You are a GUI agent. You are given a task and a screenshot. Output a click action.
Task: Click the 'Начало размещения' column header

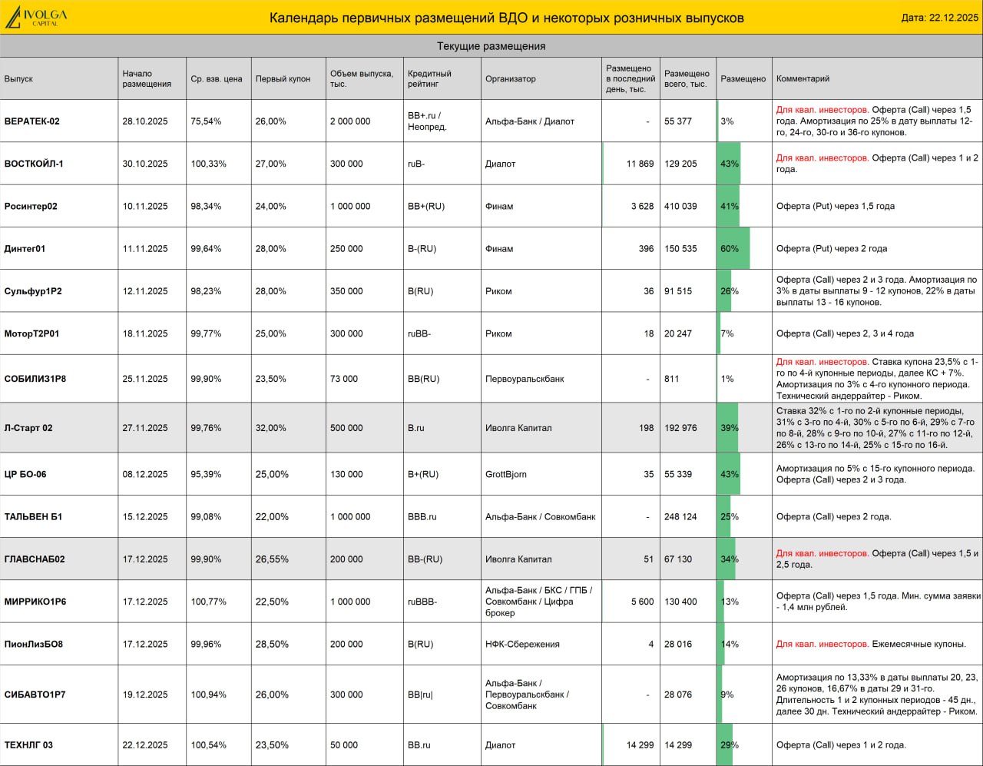[147, 78]
